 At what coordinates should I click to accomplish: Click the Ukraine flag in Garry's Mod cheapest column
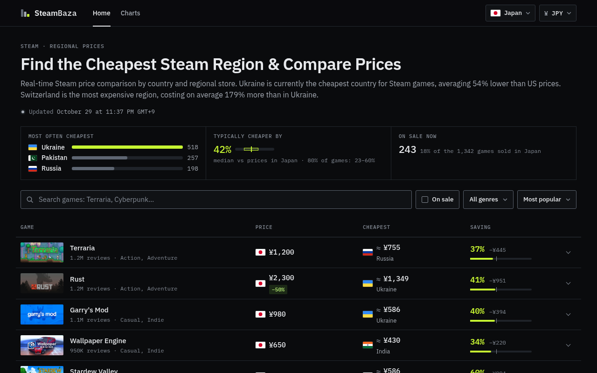[x=368, y=314]
